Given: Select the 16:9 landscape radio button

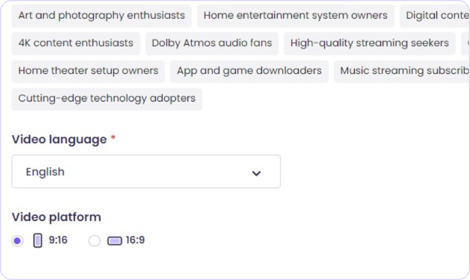Looking at the screenshot, I should click(x=95, y=241).
